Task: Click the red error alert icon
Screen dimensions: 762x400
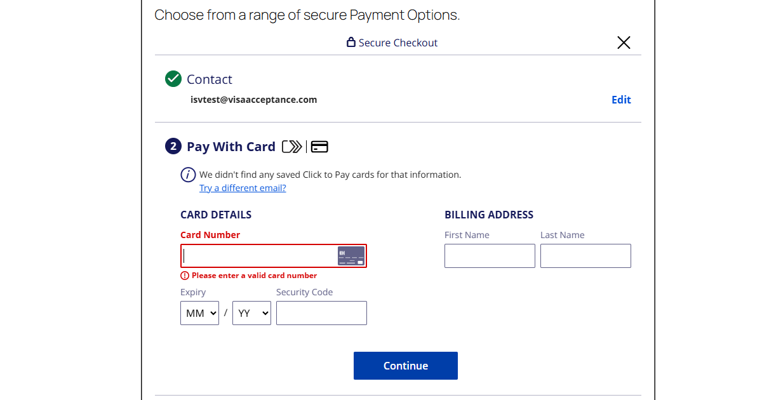Action: [x=184, y=275]
